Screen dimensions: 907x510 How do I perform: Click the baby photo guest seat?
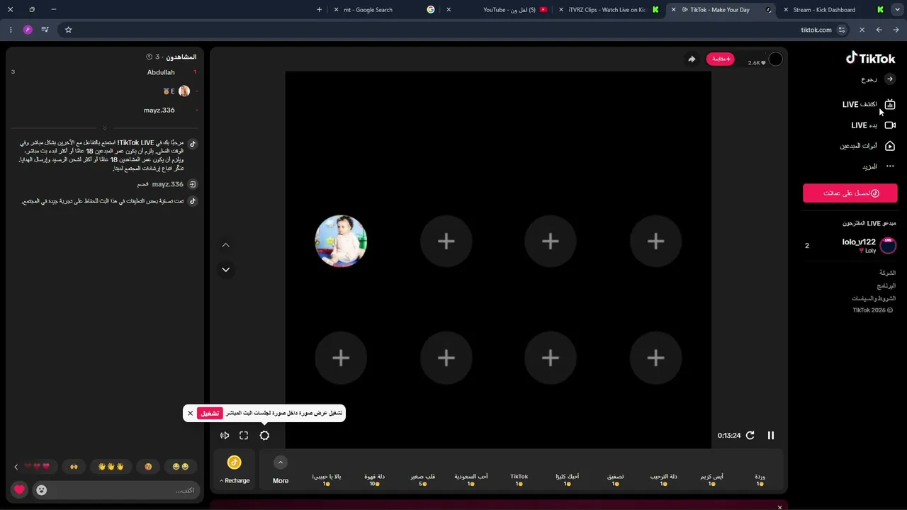341,242
